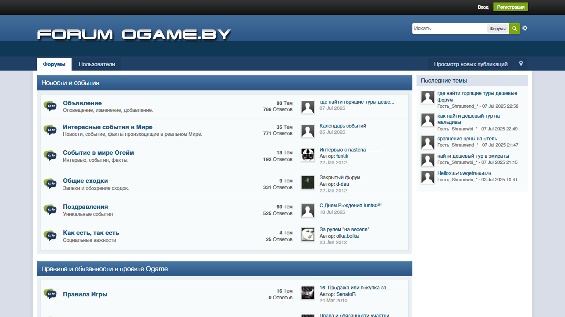Open the Закрытый форум topic

340,177
